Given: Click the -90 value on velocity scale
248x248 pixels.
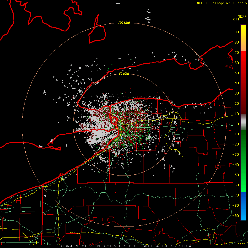Looking at the screenshot, I should coord(236,216).
